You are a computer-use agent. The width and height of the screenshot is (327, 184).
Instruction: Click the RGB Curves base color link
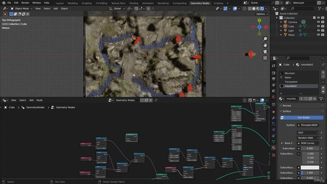coord(308,143)
